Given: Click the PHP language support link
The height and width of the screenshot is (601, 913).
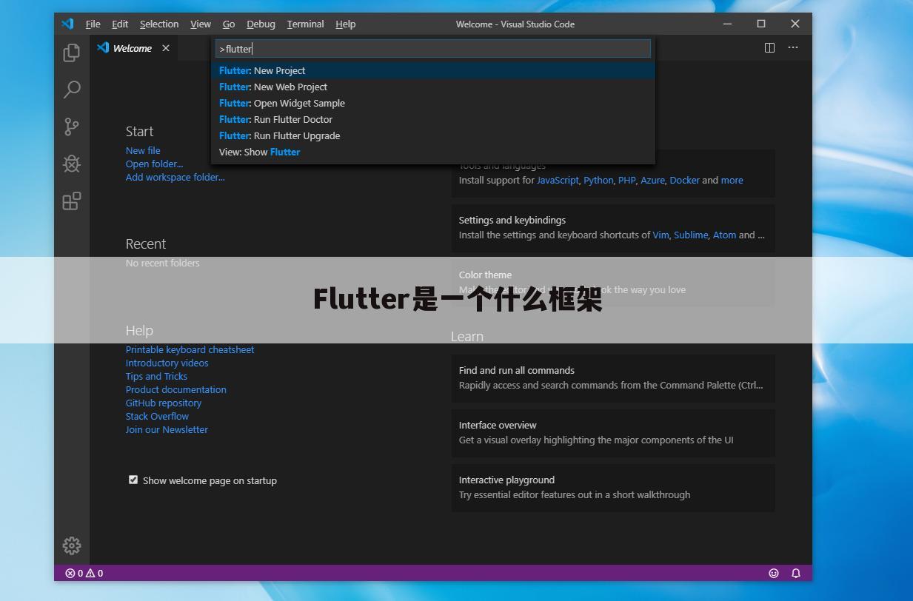Looking at the screenshot, I should click(627, 180).
